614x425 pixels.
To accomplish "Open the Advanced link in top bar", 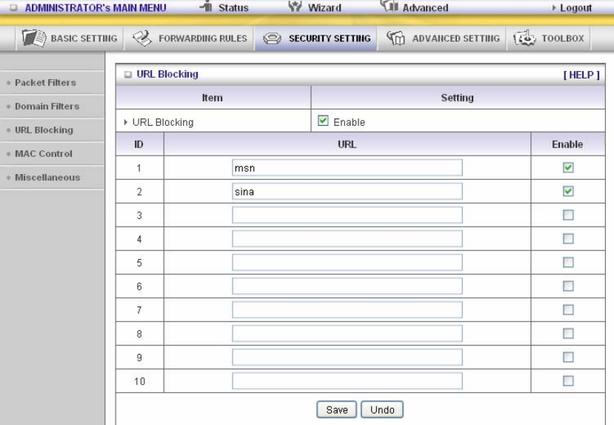I will point(425,8).
